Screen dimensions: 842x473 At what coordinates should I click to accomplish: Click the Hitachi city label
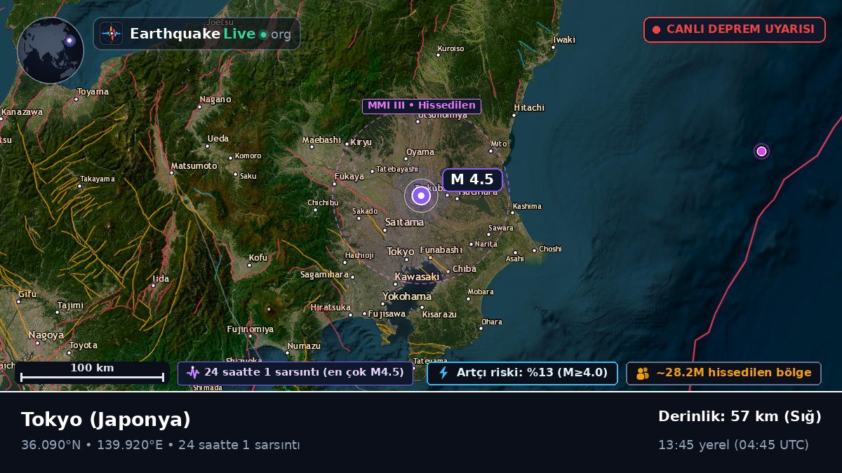coord(529,107)
